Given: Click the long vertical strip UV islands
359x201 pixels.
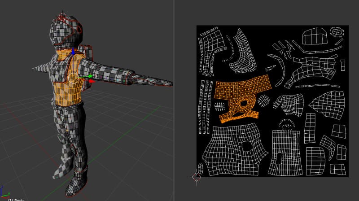Looking at the screenshot, I should tap(204, 107).
